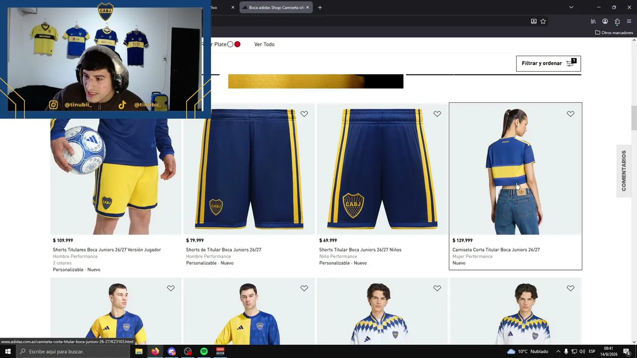Open Firefox application hamburger menu

coord(629,21)
